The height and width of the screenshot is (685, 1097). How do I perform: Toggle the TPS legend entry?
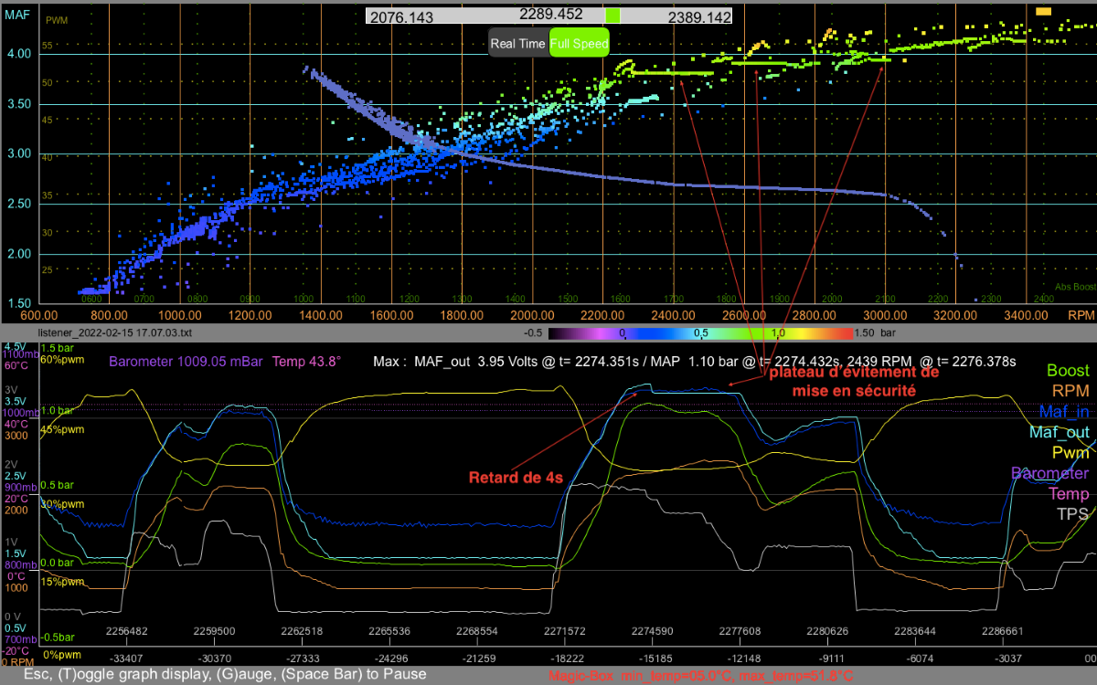click(x=1074, y=513)
